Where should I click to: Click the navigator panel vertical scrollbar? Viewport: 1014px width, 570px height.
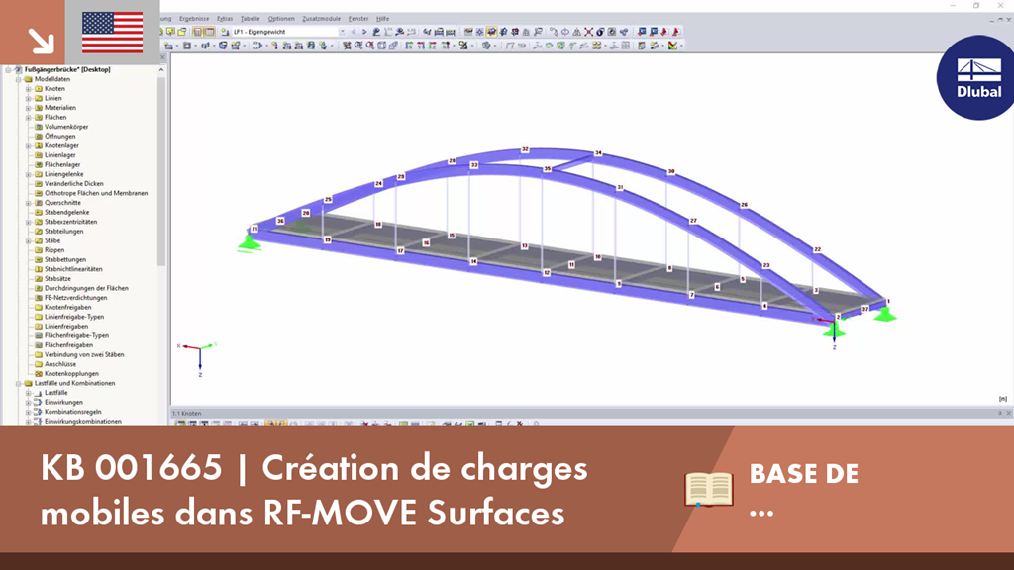[x=161, y=171]
